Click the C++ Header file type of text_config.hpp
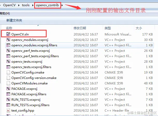 click(117, 111)
